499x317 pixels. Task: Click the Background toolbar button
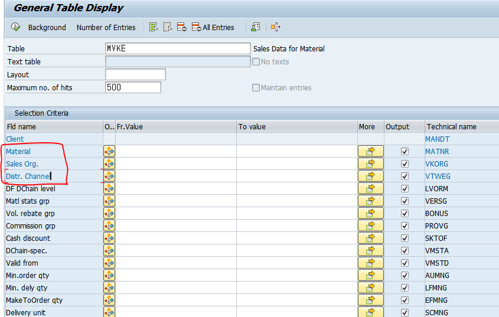pos(47,27)
